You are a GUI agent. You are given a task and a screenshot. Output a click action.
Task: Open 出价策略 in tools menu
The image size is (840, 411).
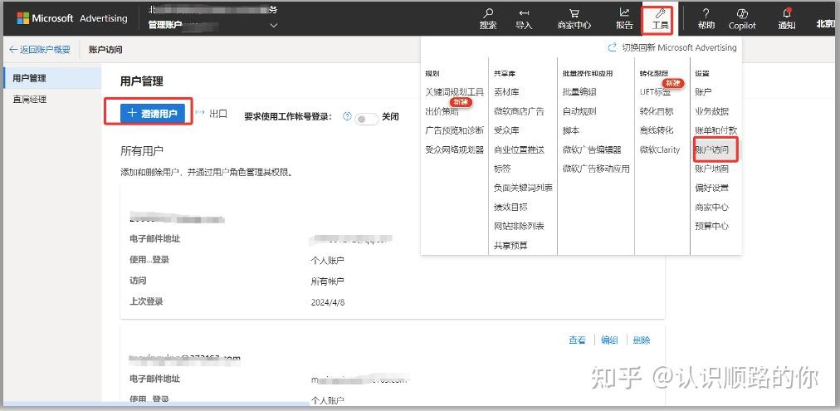click(442, 111)
